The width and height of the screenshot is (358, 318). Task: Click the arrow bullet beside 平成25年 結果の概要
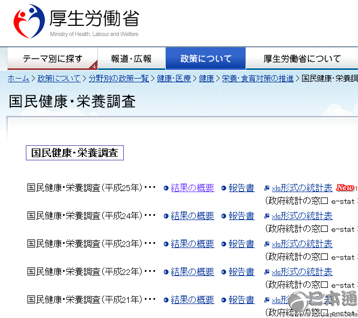pos(166,188)
